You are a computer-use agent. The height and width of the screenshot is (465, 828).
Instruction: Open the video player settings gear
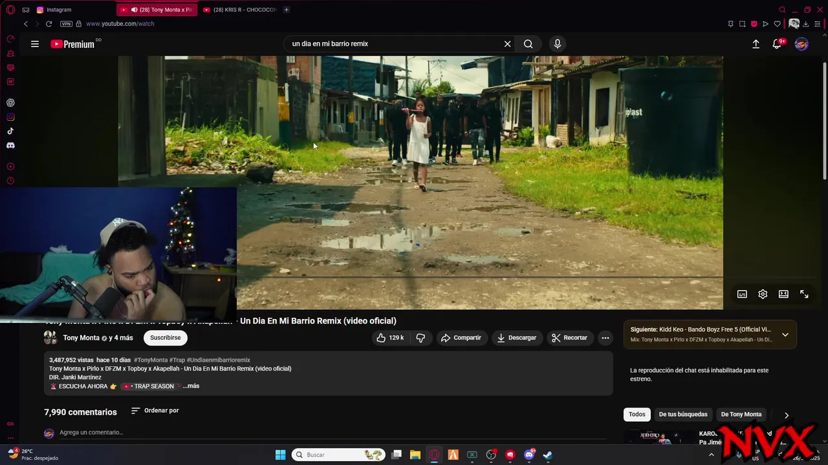tap(763, 294)
